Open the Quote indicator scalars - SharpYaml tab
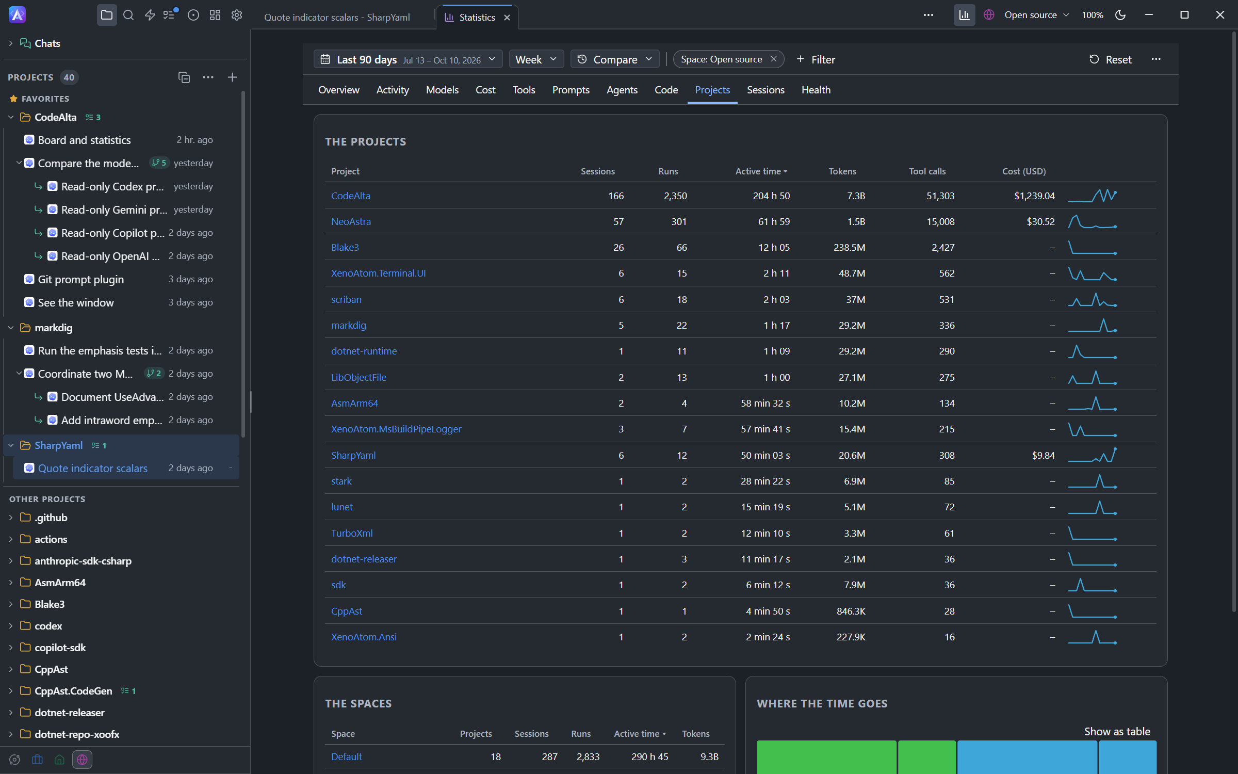This screenshot has height=774, width=1238. (337, 18)
